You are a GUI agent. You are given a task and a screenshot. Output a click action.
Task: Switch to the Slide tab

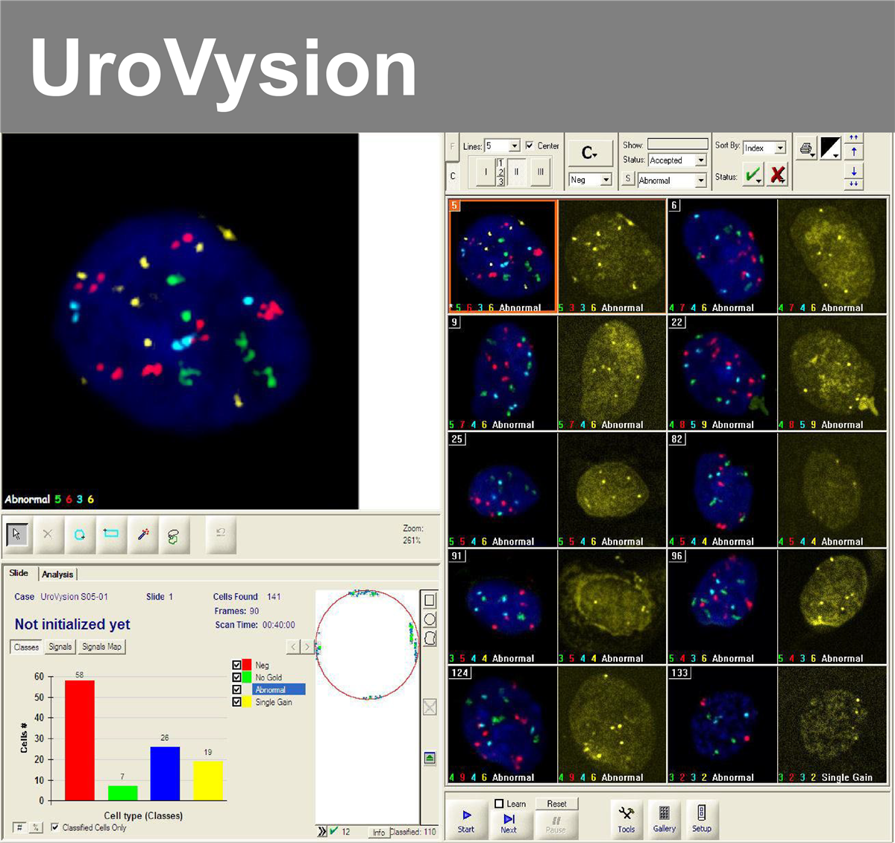point(19,573)
